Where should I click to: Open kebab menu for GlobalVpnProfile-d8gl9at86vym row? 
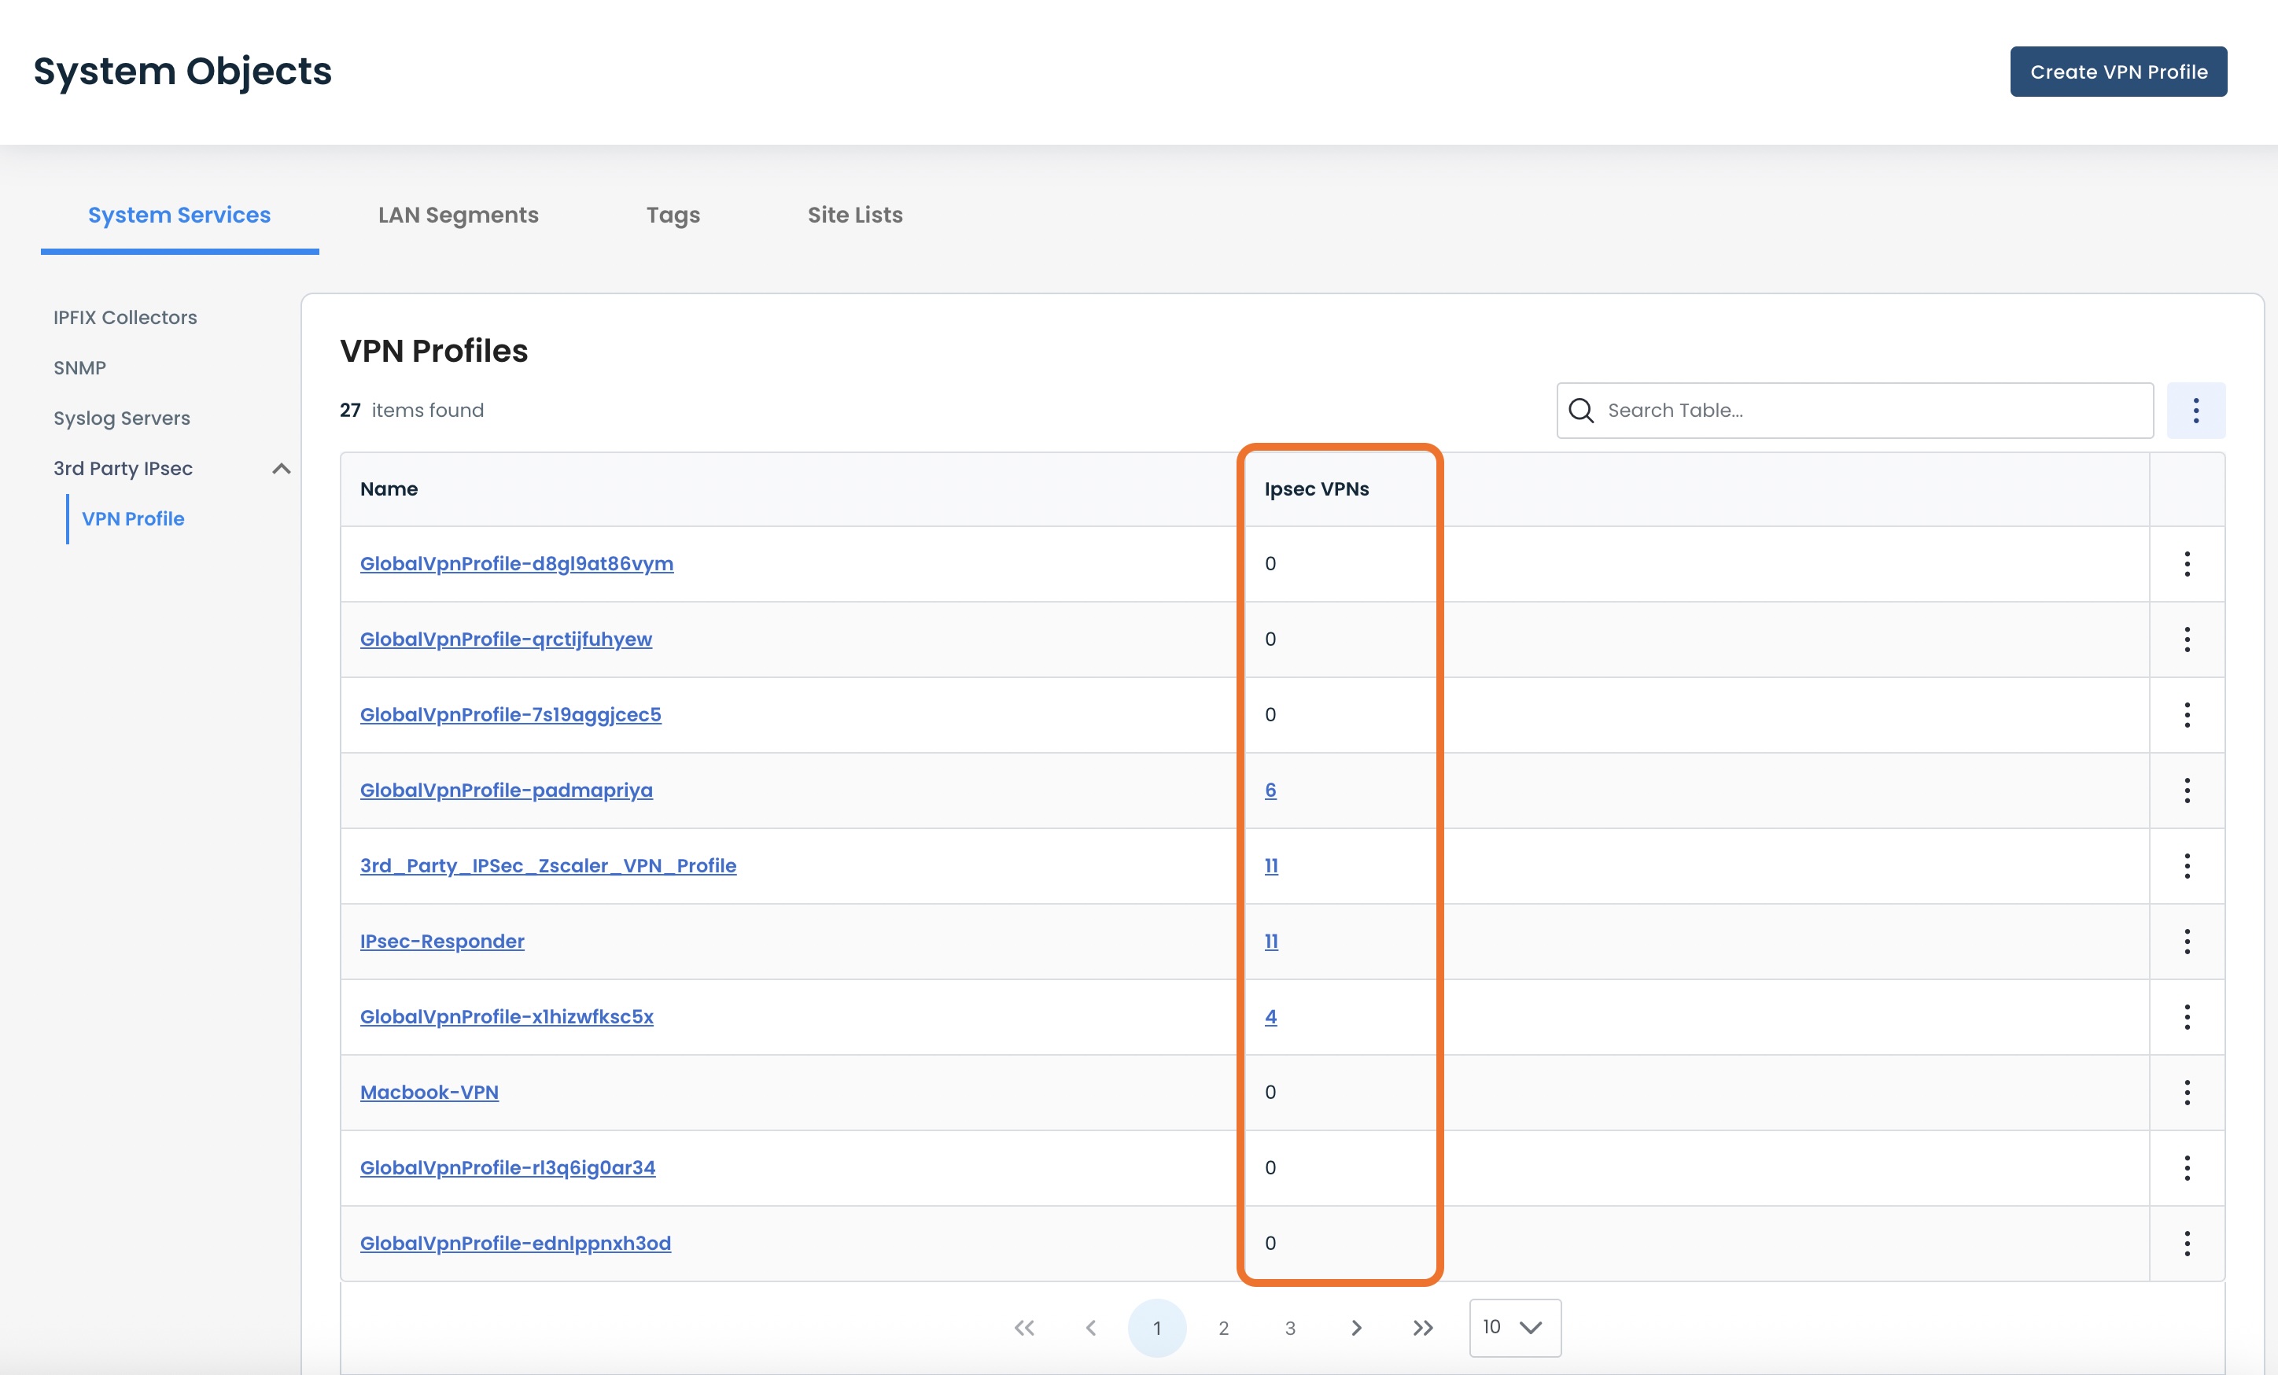click(2187, 564)
